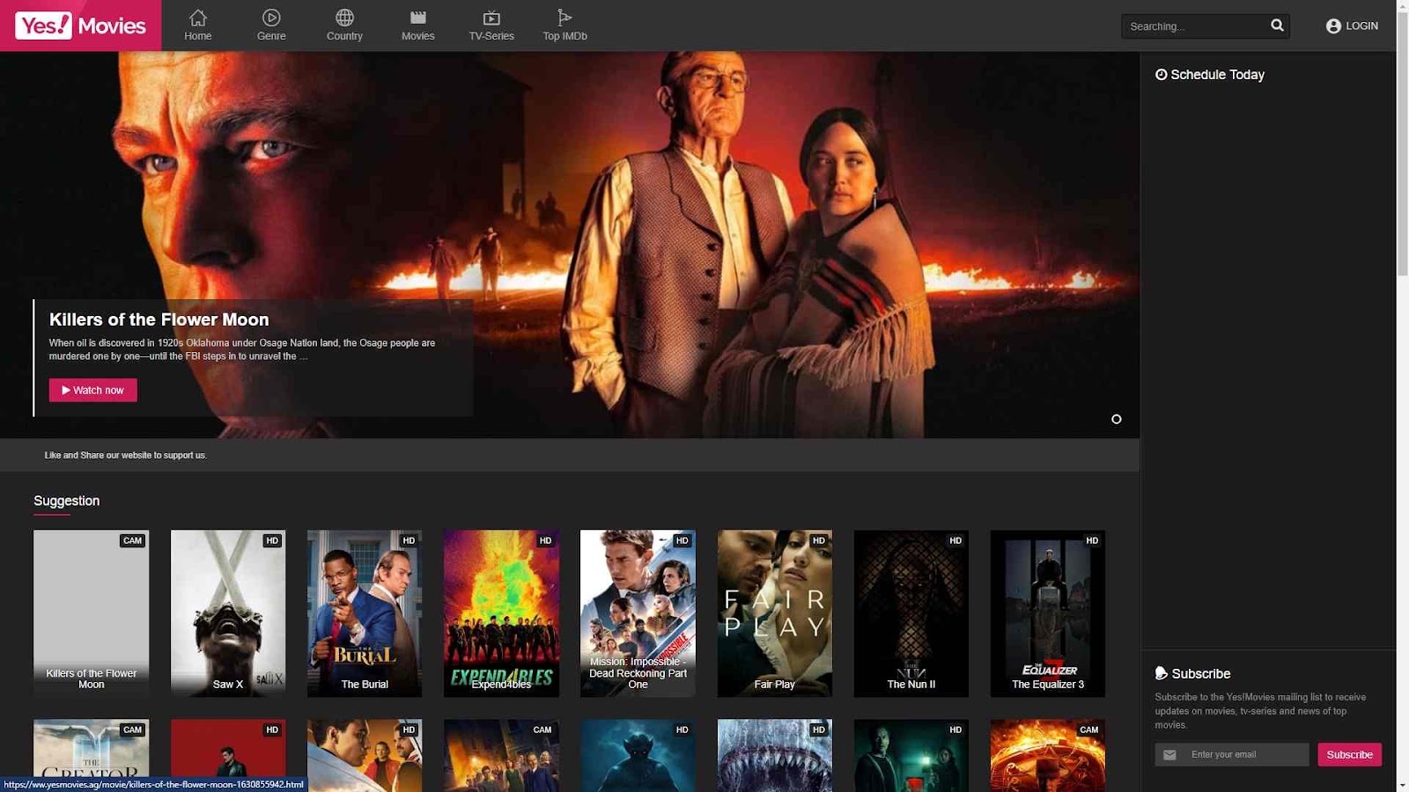Select the Fair Play poster
1409x792 pixels.
[x=774, y=612]
